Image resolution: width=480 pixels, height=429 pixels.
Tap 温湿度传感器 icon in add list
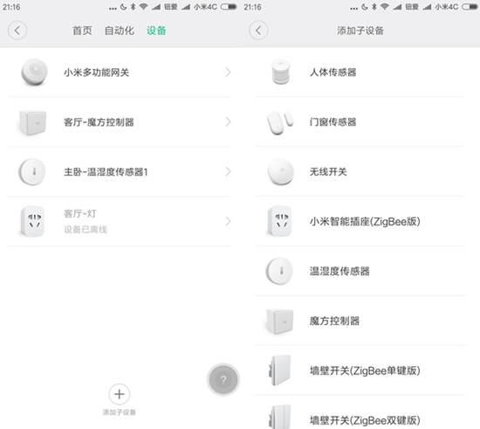coord(279,271)
